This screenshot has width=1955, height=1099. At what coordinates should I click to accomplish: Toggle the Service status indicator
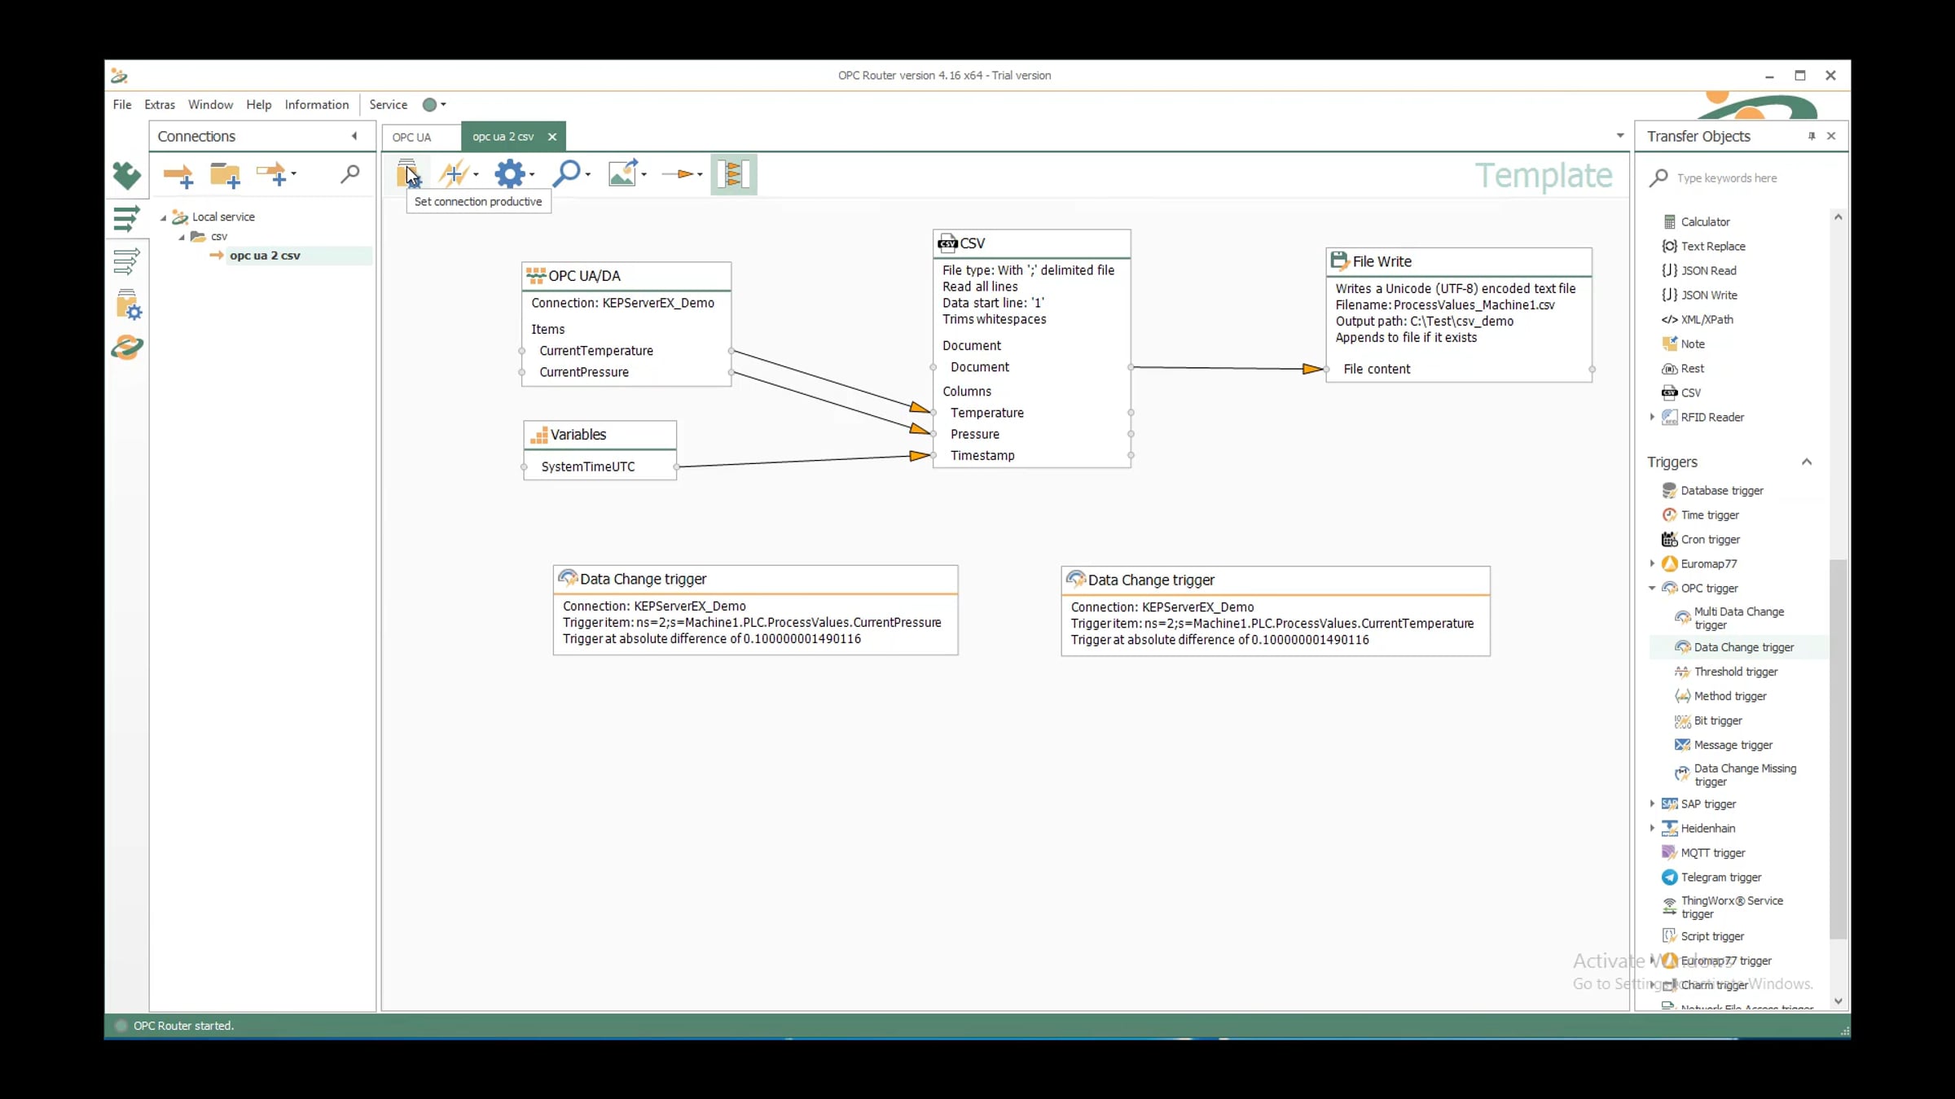pos(429,105)
